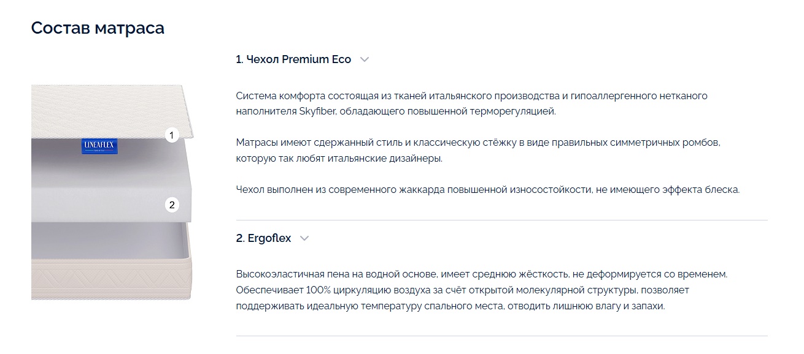The height and width of the screenshot is (354, 804).
Task: Click the blue Lineaflex label on mattress
Action: [99, 146]
